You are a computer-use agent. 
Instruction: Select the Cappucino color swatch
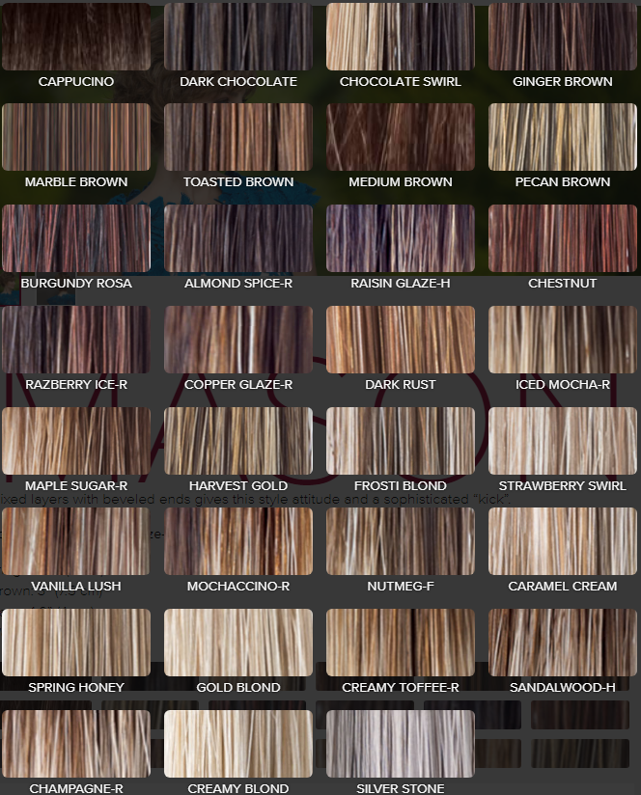76,36
